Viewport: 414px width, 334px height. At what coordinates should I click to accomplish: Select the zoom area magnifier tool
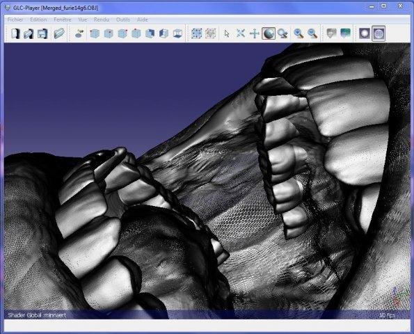click(282, 34)
